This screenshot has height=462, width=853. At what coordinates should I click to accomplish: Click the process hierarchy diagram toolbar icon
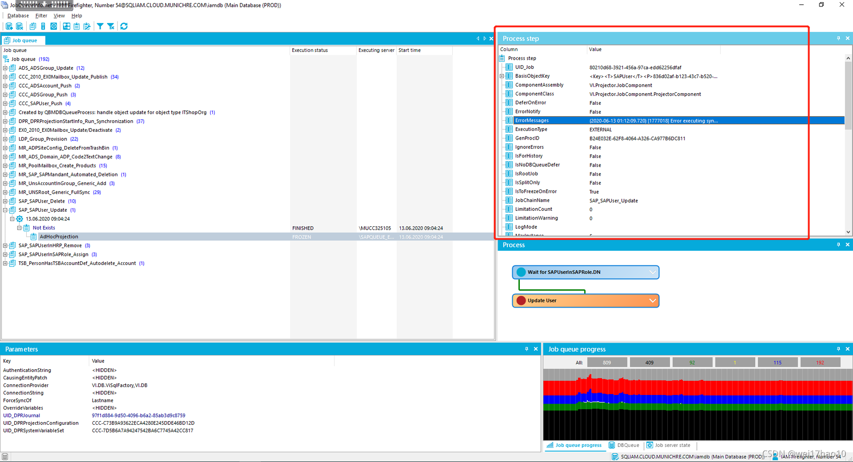point(67,26)
